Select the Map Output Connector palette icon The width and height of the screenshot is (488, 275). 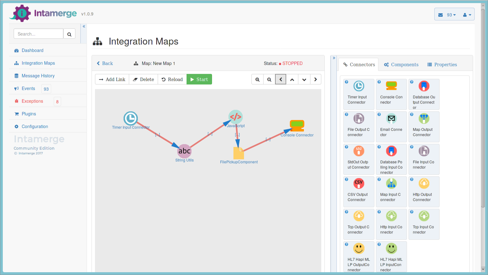pos(424,118)
